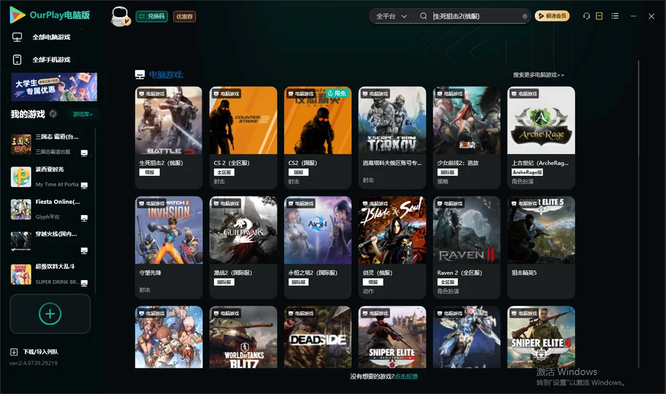Open the 生死狙击2 (俄服) game card

coord(168,138)
